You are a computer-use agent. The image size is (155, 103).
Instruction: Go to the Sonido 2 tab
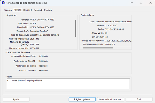point(38,10)
